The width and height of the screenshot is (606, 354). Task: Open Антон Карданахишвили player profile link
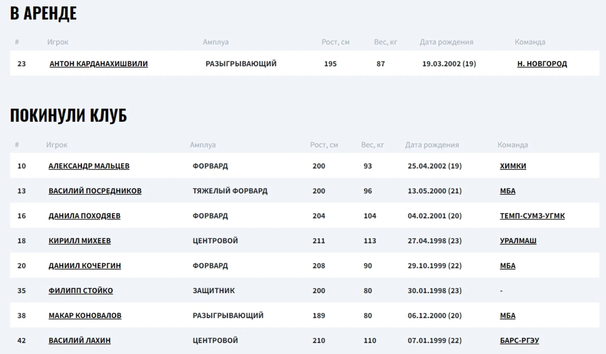(98, 63)
